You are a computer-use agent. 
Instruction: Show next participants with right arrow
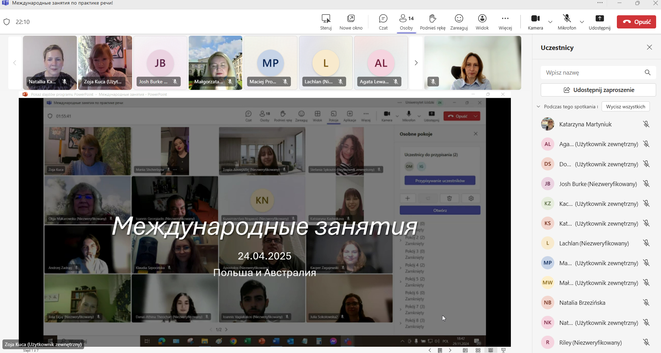point(416,63)
